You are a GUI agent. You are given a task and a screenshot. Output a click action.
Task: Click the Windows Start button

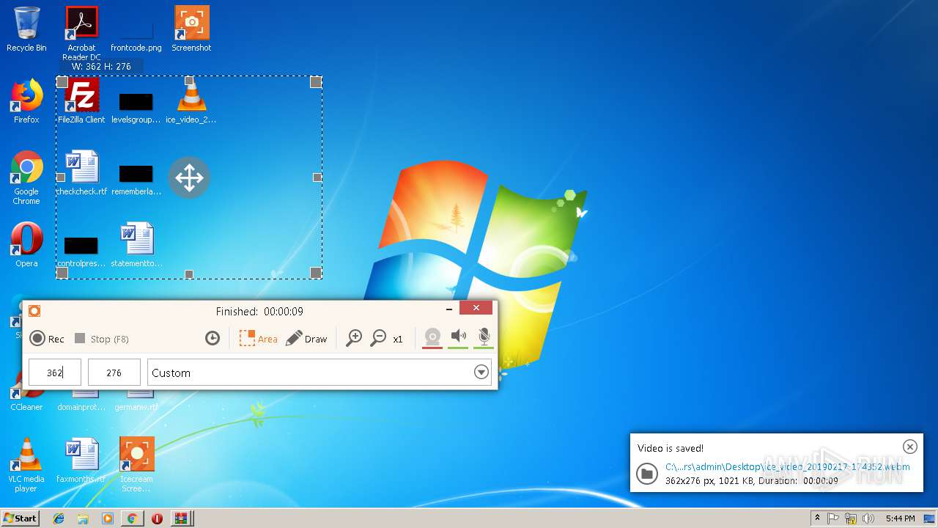point(20,518)
